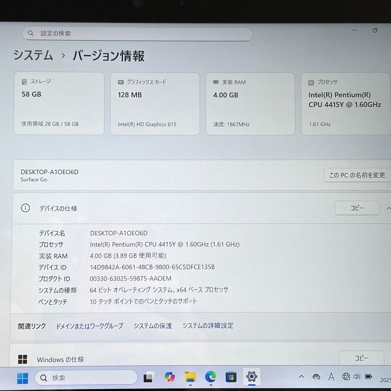This screenshot has width=391, height=391.
Task: Select device name DESKTOP-A1OEO6D in the specs list
Action: tap(119, 233)
